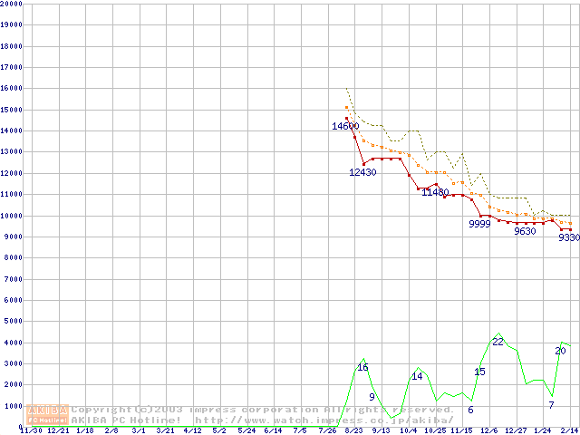
Task: Click the 10000 value on y-axis
Action: click(x=12, y=216)
